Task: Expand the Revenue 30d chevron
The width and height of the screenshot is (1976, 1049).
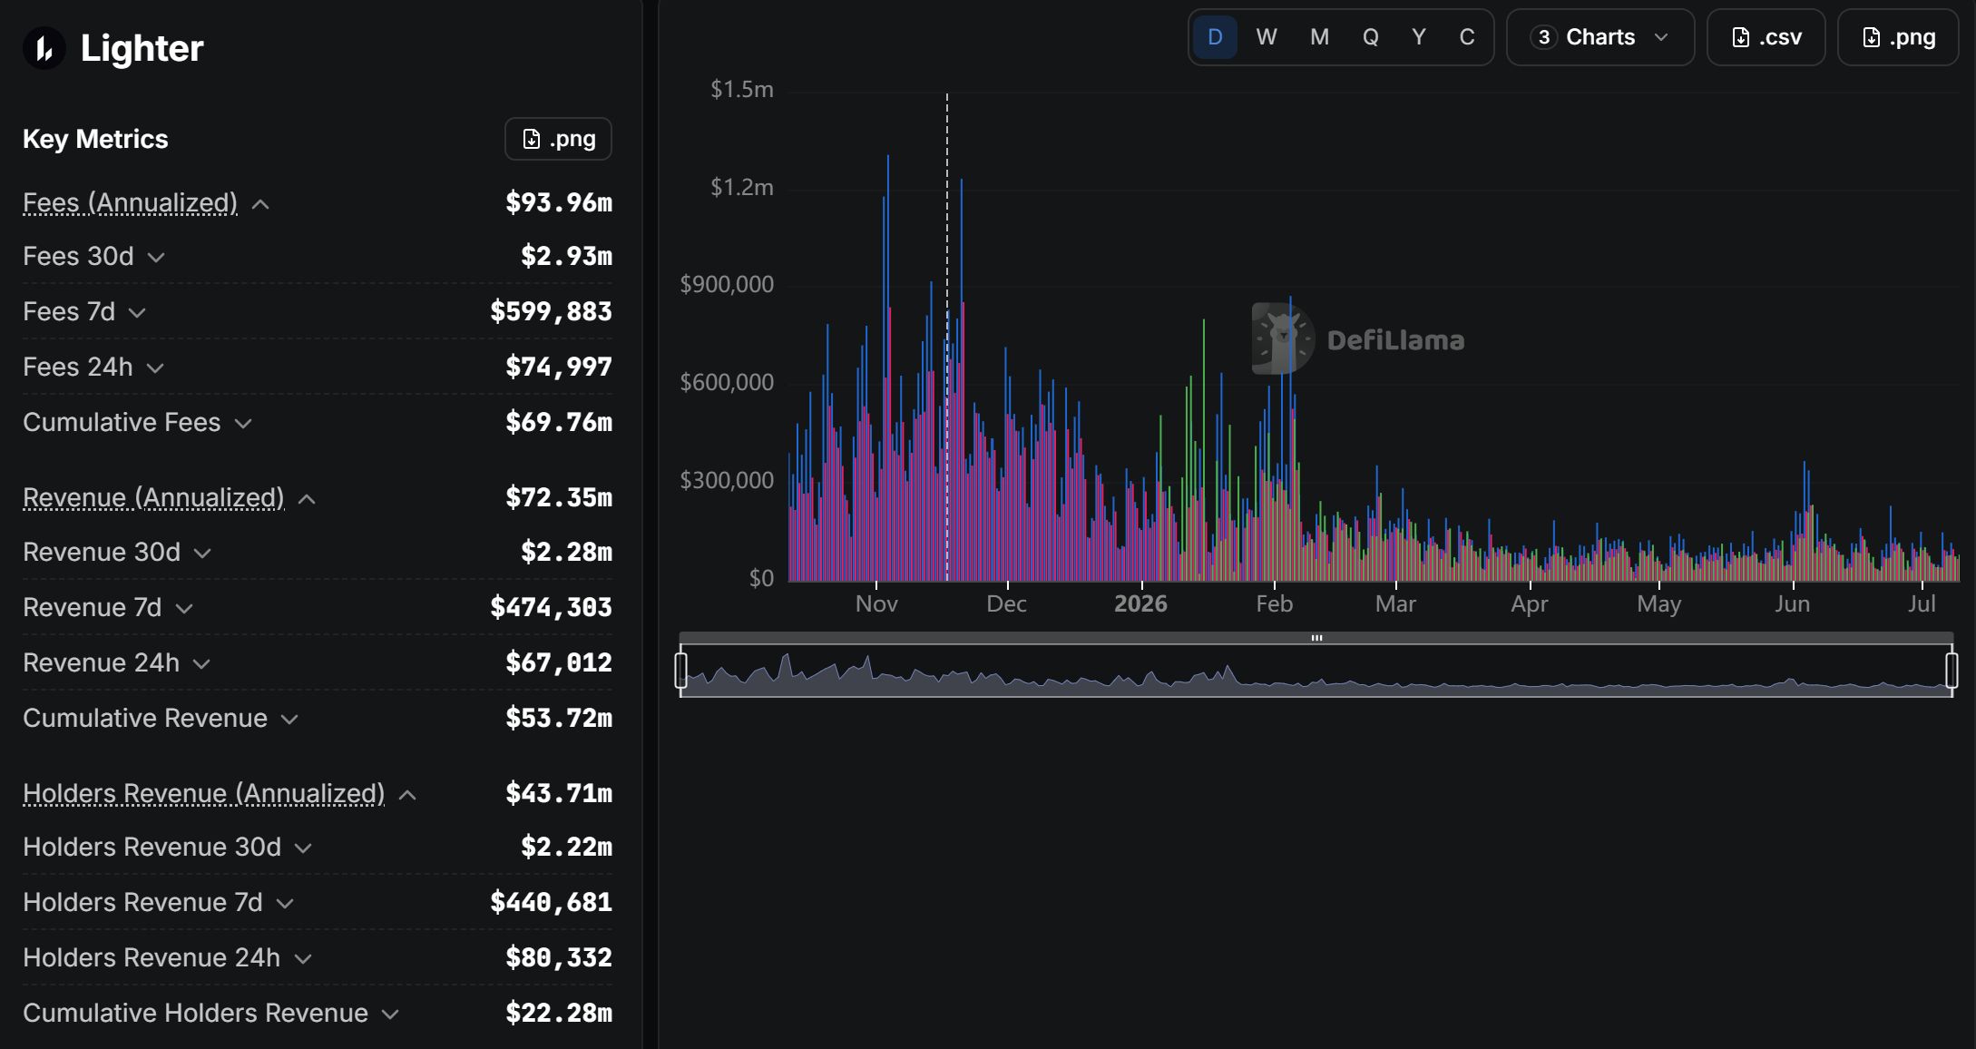Action: [202, 554]
